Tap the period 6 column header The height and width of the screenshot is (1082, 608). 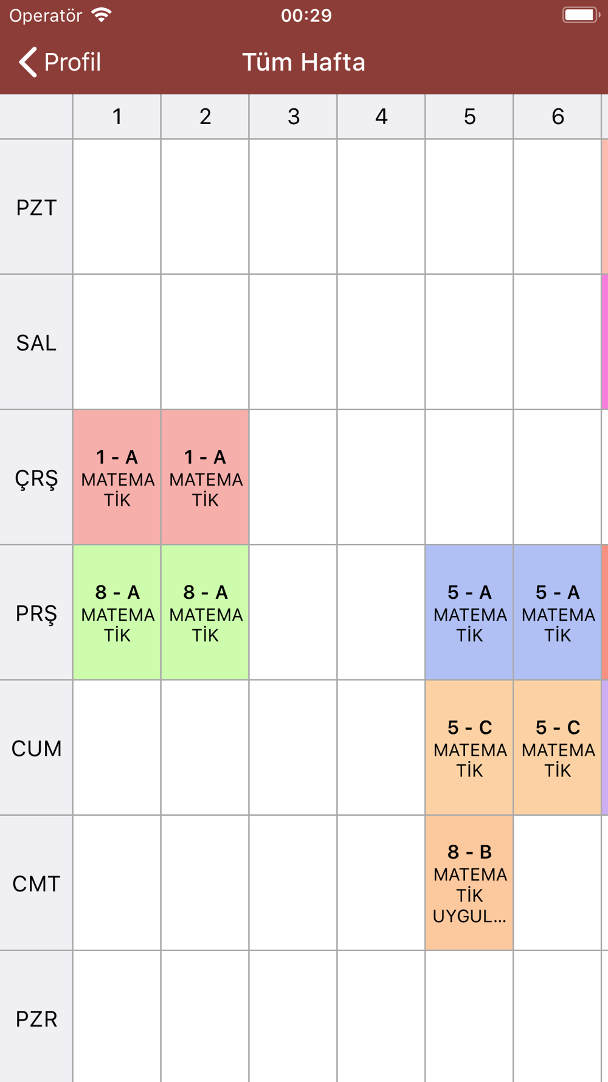pos(558,116)
